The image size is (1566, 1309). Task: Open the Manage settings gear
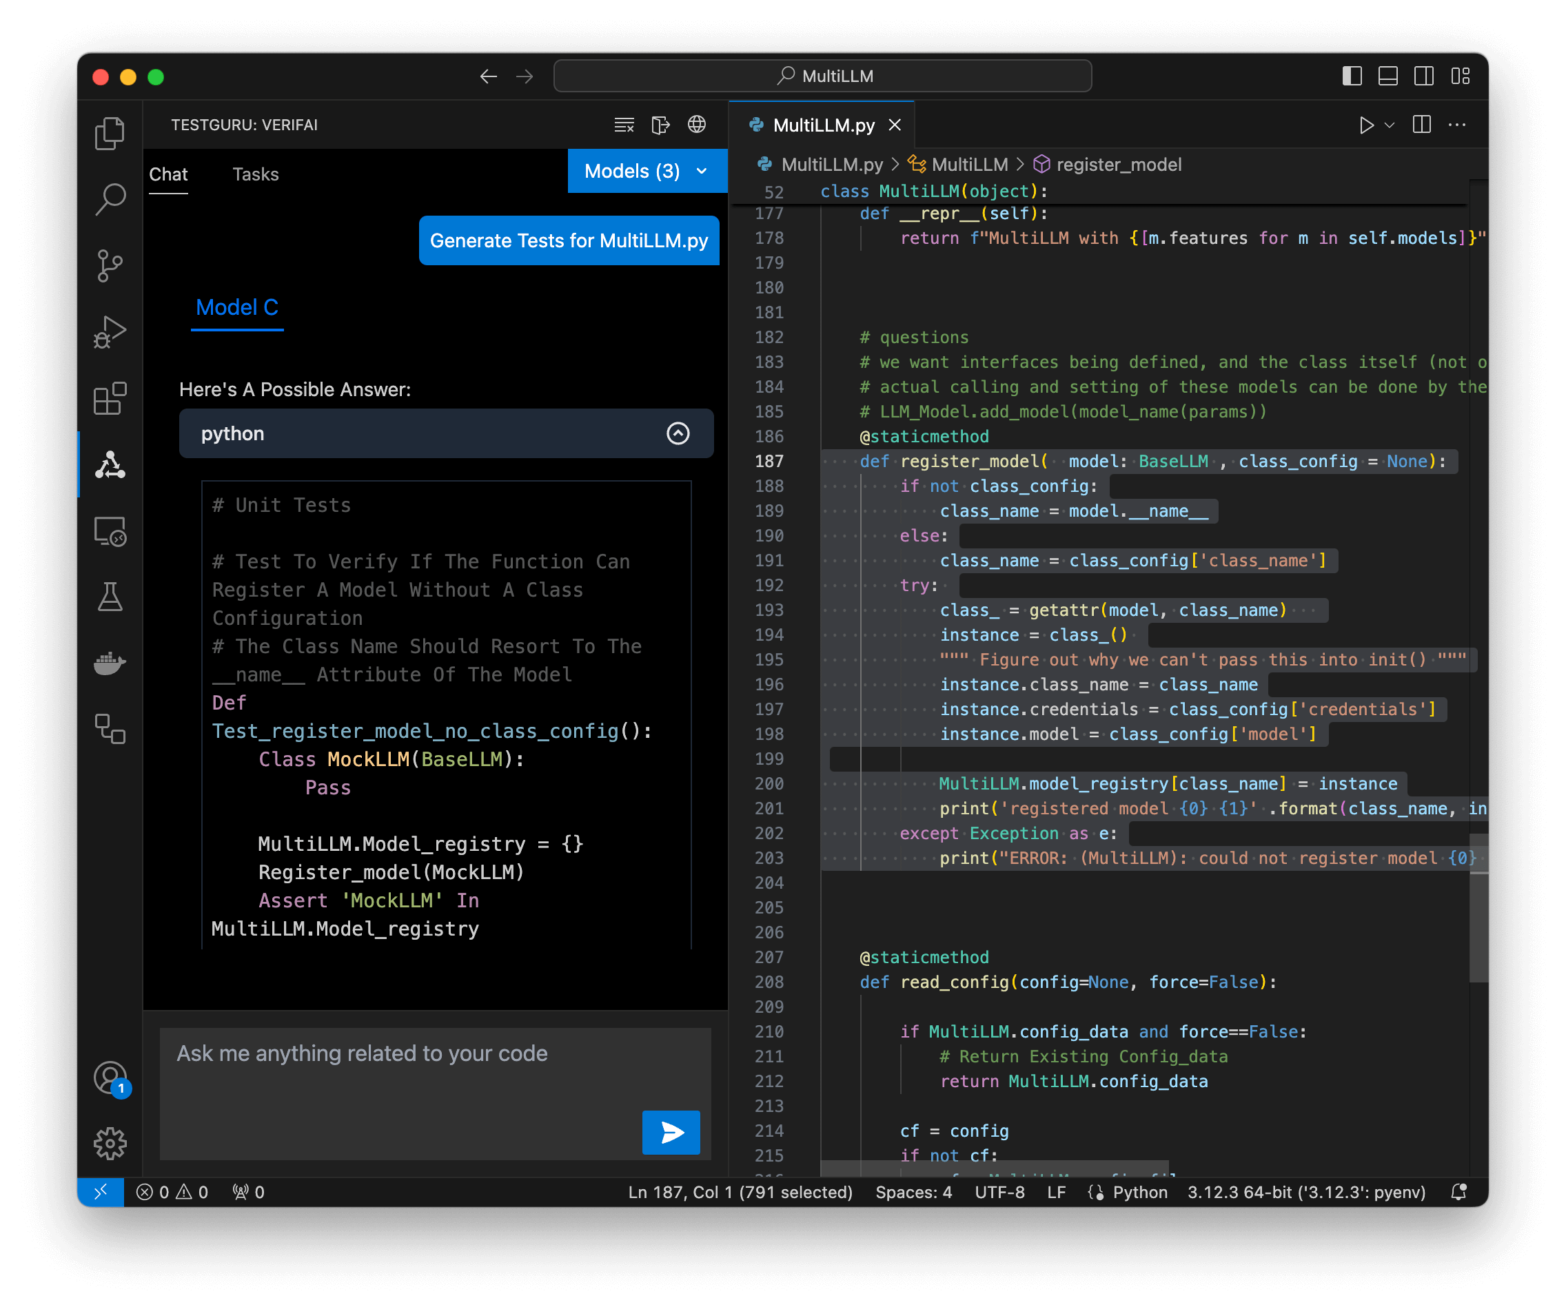tap(110, 1143)
